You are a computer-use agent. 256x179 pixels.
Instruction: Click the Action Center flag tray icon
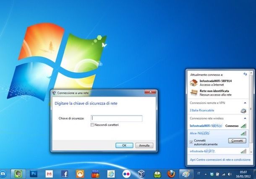[x=217, y=174]
